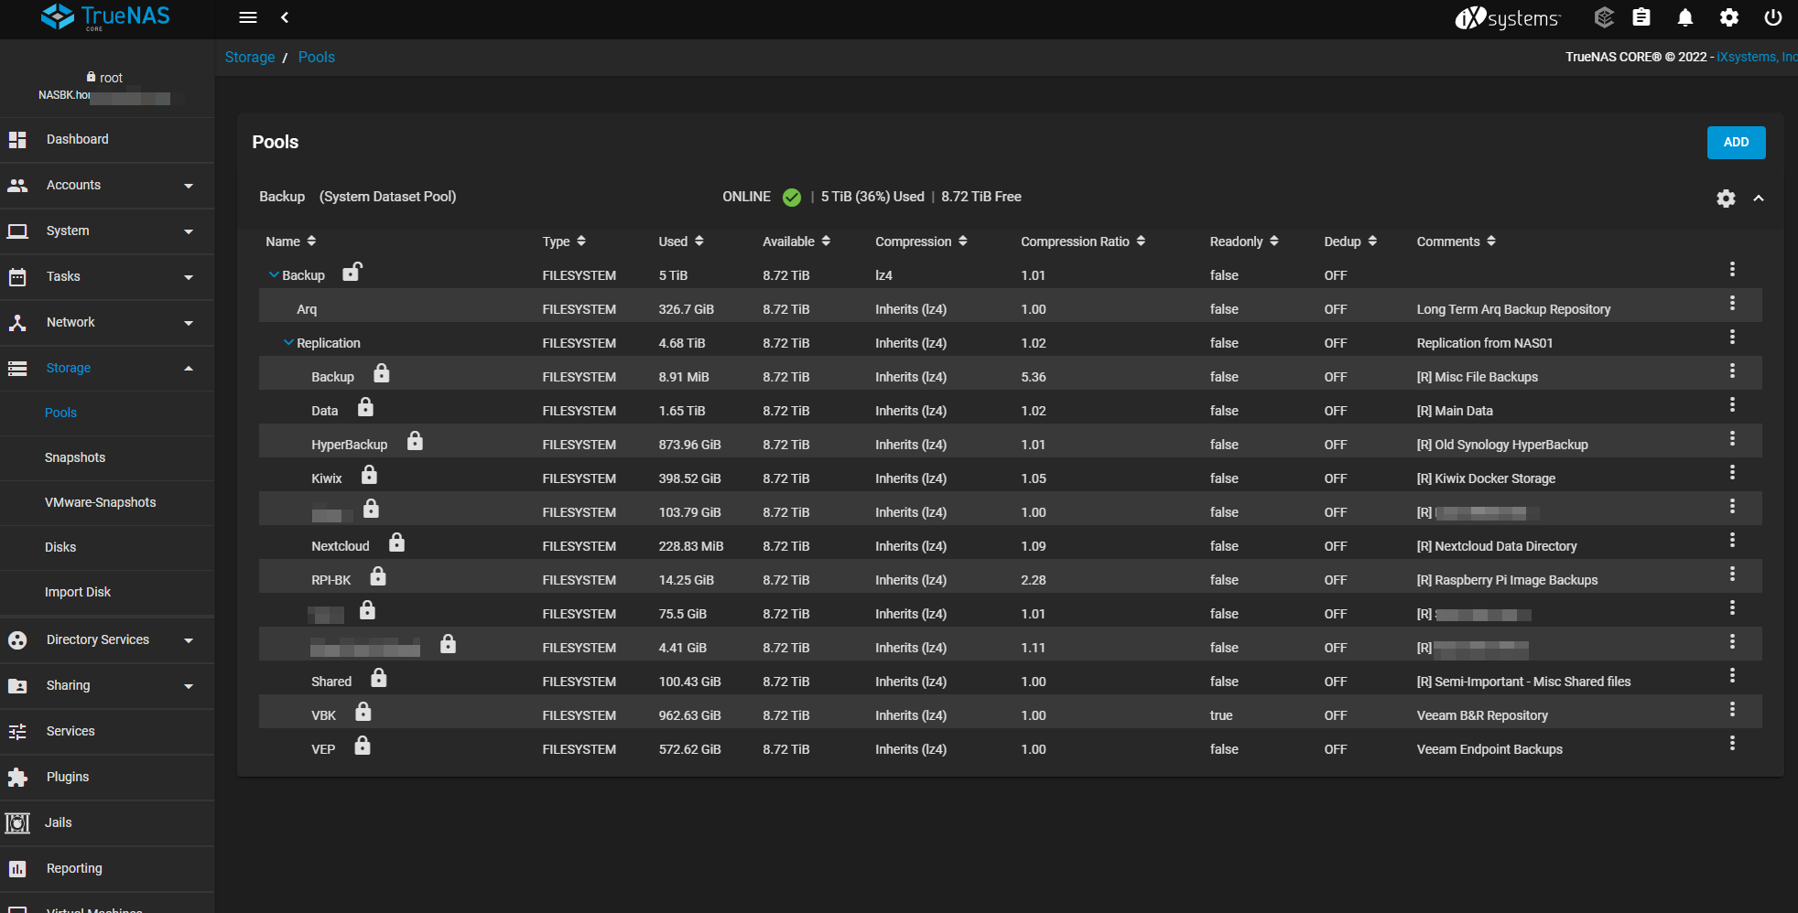Click lock icon for Data dataset
The image size is (1798, 913).
coord(365,407)
